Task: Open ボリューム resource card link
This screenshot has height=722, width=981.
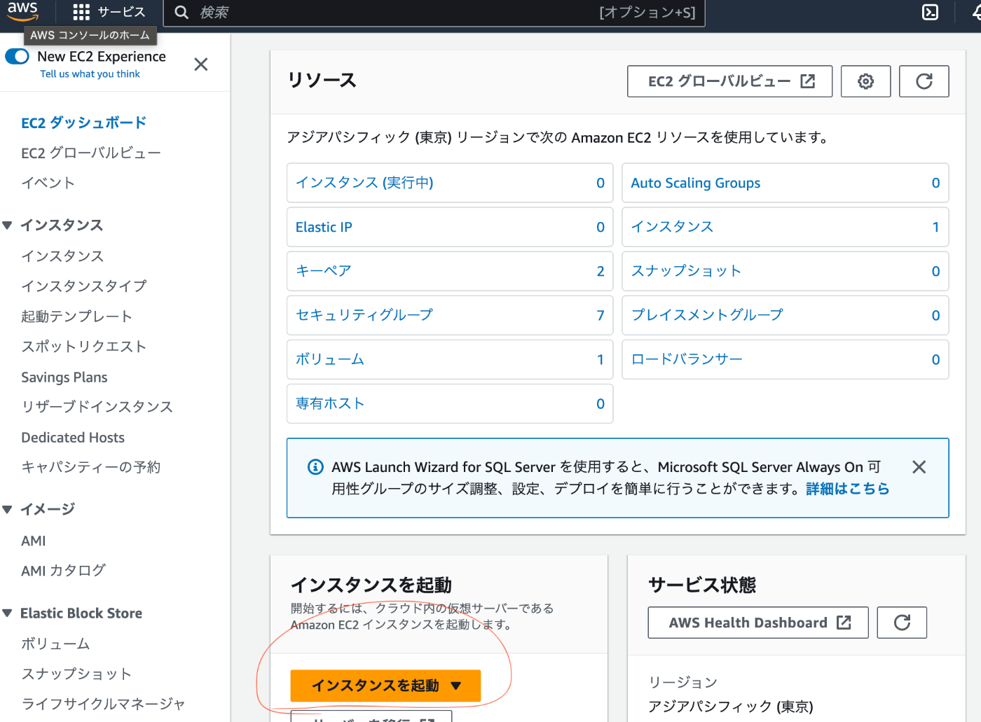Action: [x=330, y=359]
